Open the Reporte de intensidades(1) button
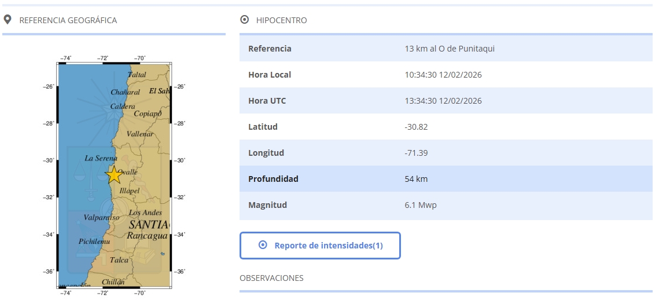The image size is (659, 300). click(320, 246)
